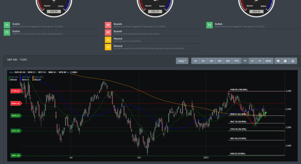The height and width of the screenshot is (164, 301).
Task: Toggle SMA (50) legend entry
Action: coord(26,78)
